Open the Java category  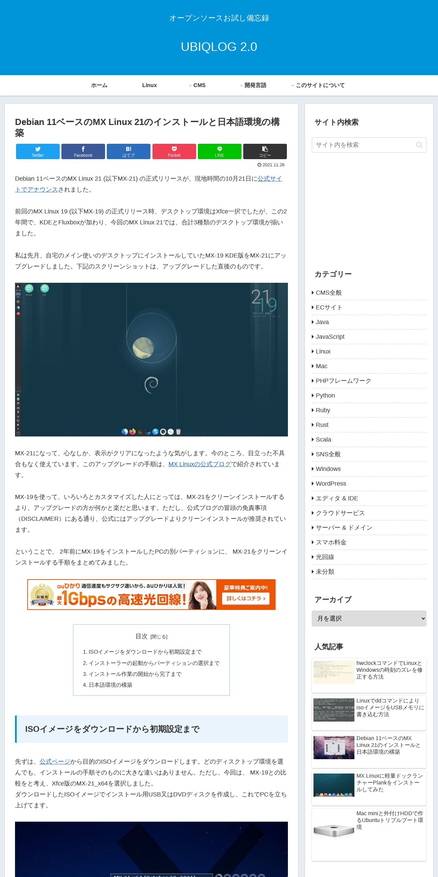(x=369, y=322)
